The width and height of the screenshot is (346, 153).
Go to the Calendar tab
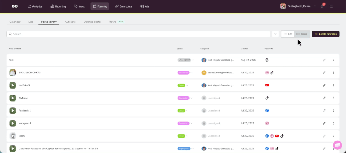click(15, 22)
